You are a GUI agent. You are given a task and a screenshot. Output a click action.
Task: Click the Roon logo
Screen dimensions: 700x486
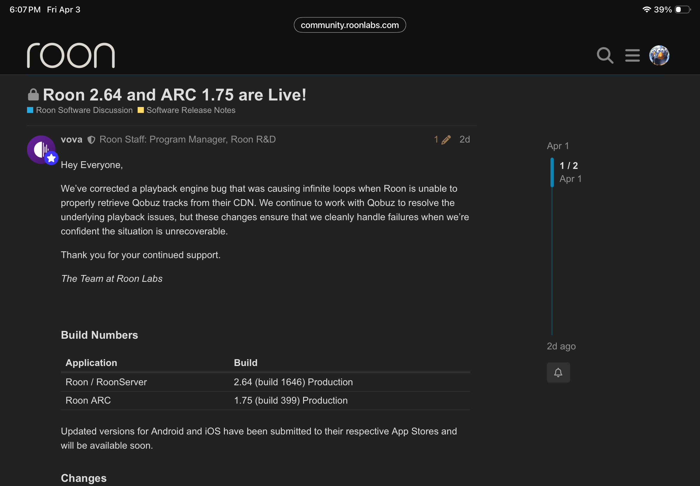(71, 55)
